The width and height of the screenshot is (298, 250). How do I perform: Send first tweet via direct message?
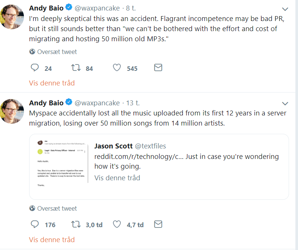[158, 68]
